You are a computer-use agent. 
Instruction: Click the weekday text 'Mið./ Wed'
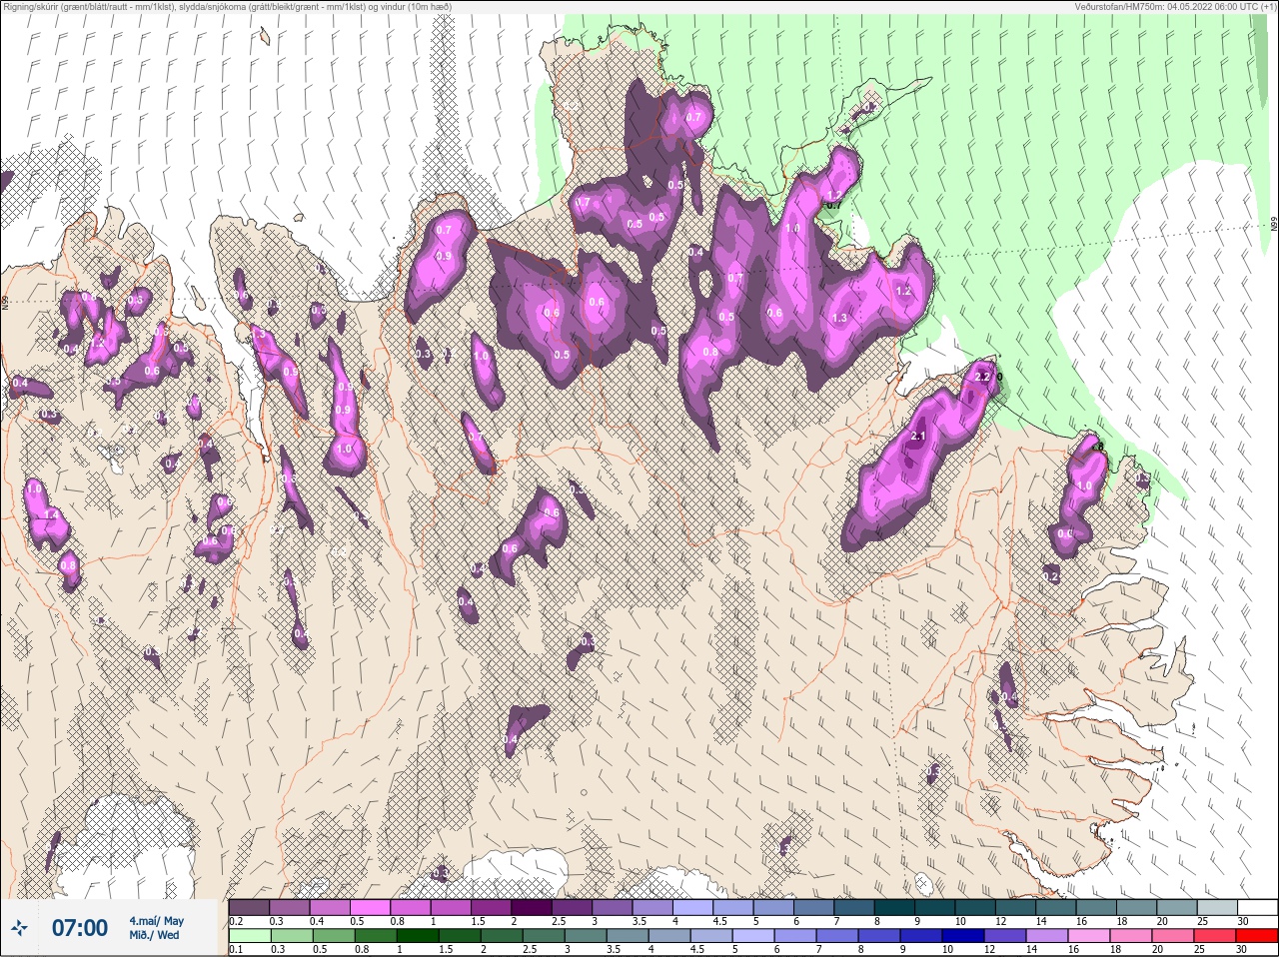(155, 935)
